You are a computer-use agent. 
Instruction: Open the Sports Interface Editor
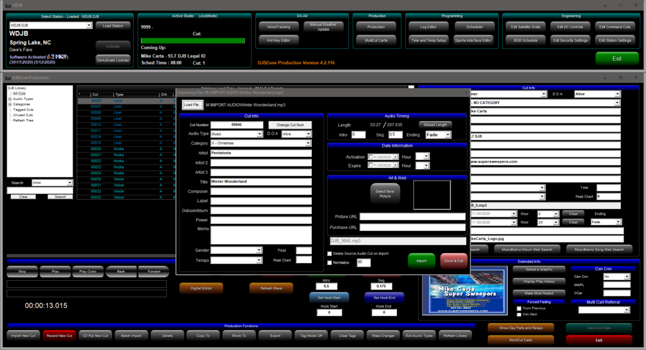click(x=473, y=41)
